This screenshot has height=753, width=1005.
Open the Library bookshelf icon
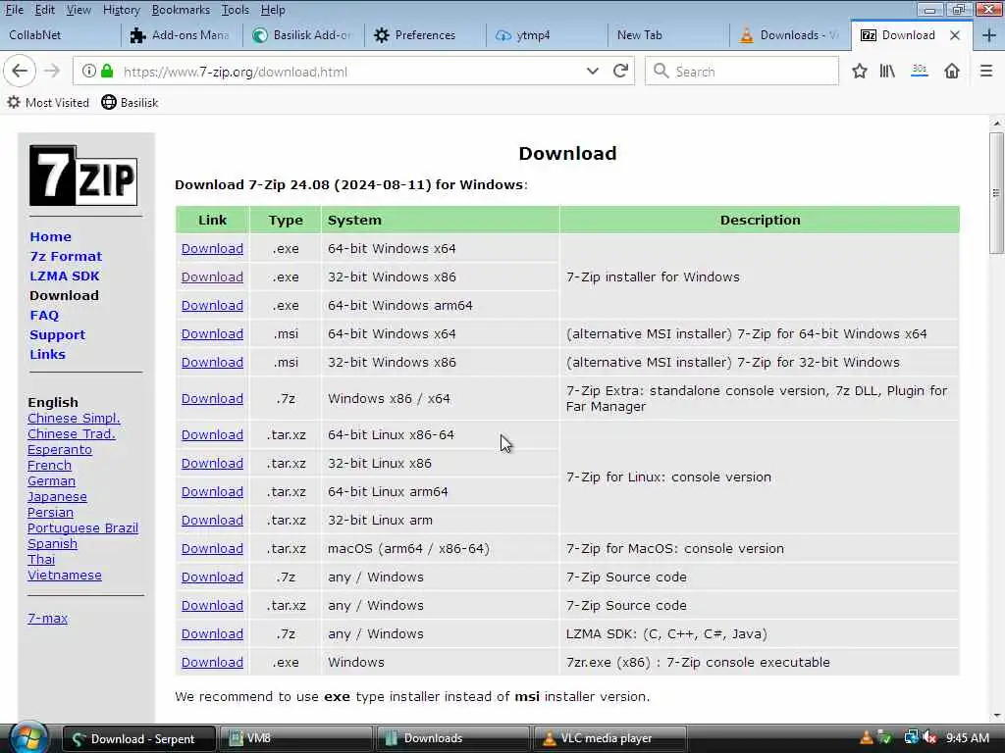(x=887, y=71)
